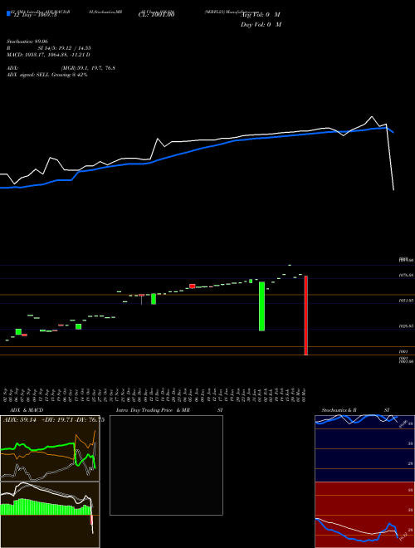The height and width of the screenshot is (548, 415).
Task: Select the 'Stochastics: 89.06' reading
Action: click(x=27, y=42)
